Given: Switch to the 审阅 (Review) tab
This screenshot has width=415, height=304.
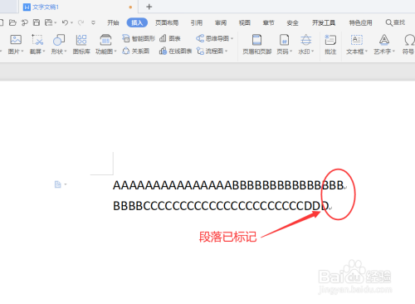Looking at the screenshot, I should pos(221,22).
